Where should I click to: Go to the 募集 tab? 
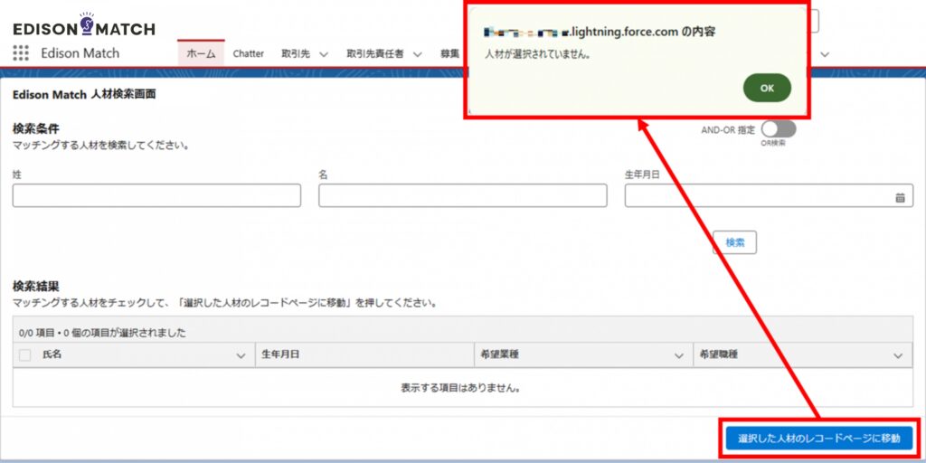coord(449,53)
